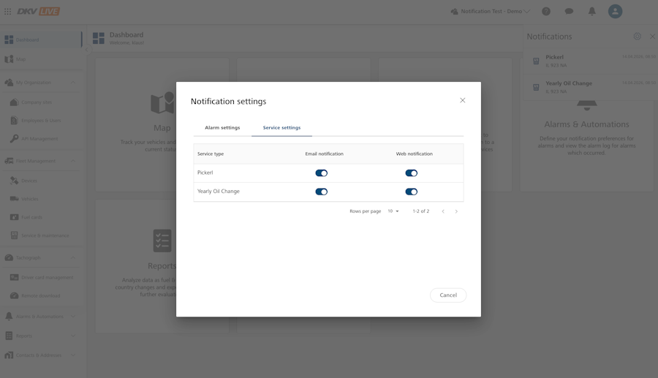Collapse the sidebar with the arrow handle

87,50
